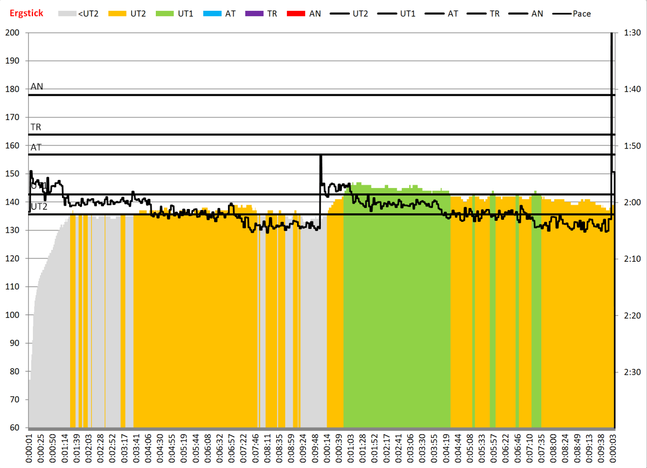Click the gray <UT2 legend swatch

click(67, 13)
